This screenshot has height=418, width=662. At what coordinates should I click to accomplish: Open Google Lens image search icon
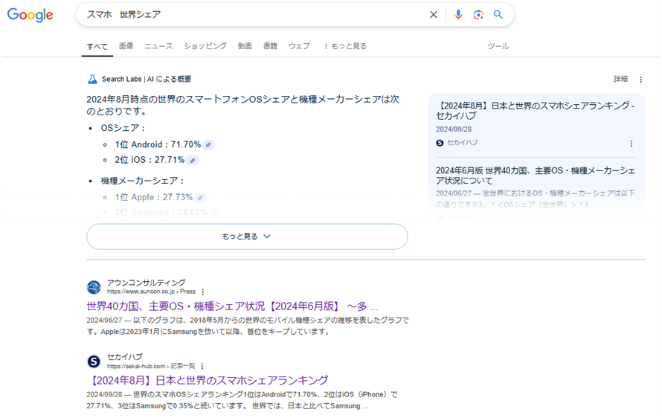478,15
